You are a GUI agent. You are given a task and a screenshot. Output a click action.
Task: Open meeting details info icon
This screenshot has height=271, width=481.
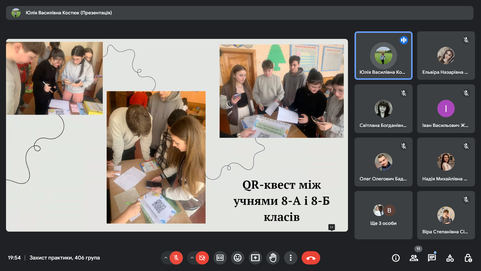tap(396, 258)
